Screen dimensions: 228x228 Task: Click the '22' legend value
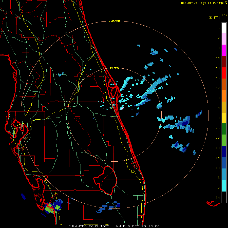[x=218, y=138]
